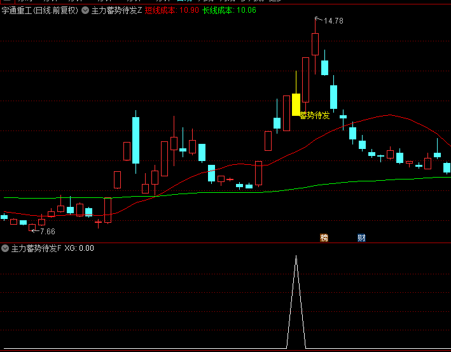Viewport: 451px width, 352px height.
Task: Click the 宇通重工(日线.前复权) chart title
Action: click(x=39, y=11)
